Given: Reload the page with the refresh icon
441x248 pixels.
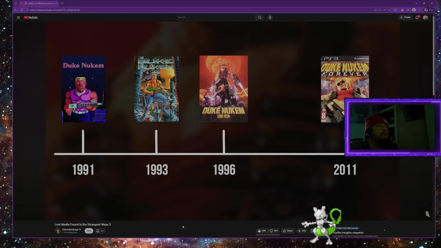Looking at the screenshot, I should point(21,10).
